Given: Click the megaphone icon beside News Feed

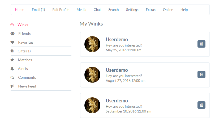Looking at the screenshot, I should (12, 86).
